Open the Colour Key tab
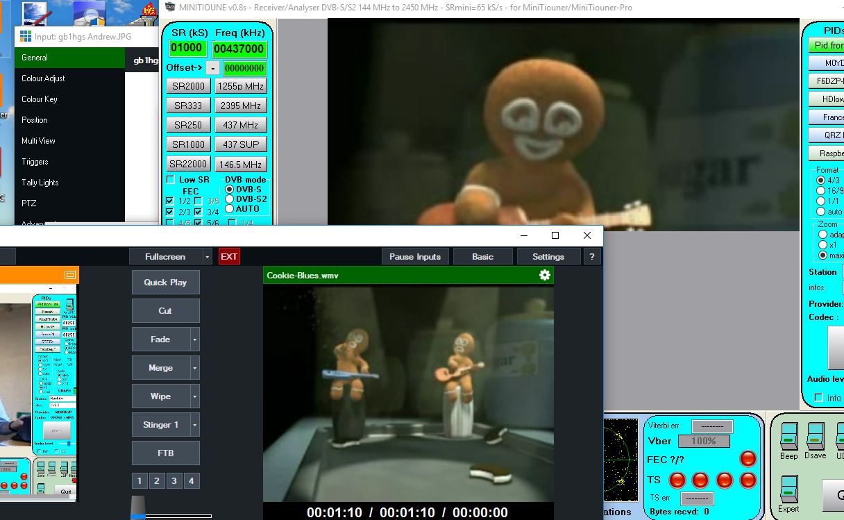This screenshot has height=520, width=844. pyautogui.click(x=69, y=99)
